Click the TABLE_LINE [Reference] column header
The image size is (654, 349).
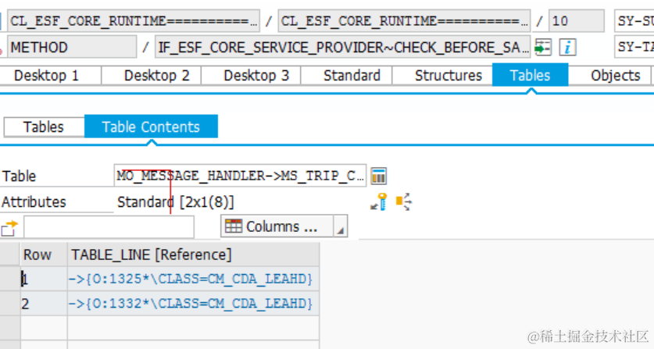193,255
